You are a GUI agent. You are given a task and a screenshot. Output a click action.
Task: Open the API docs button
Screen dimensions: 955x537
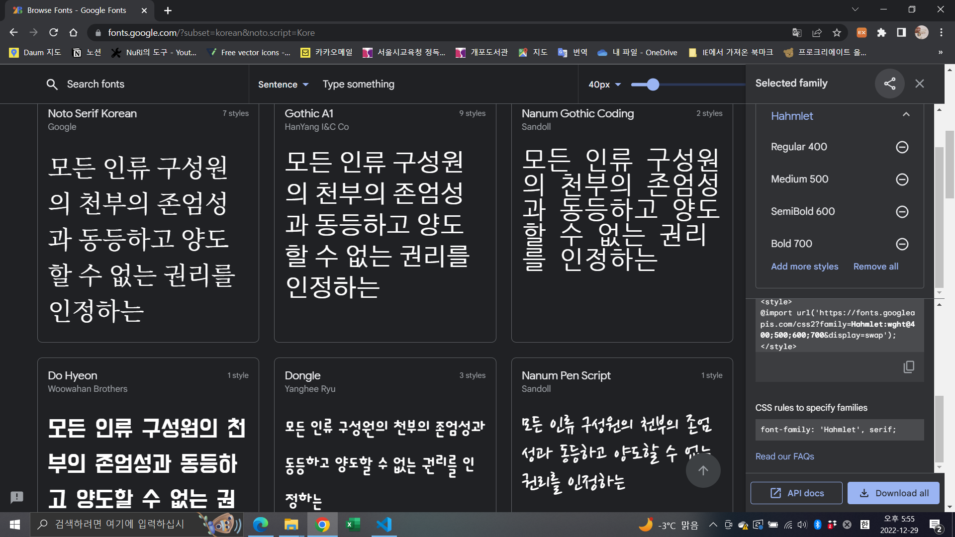click(796, 493)
